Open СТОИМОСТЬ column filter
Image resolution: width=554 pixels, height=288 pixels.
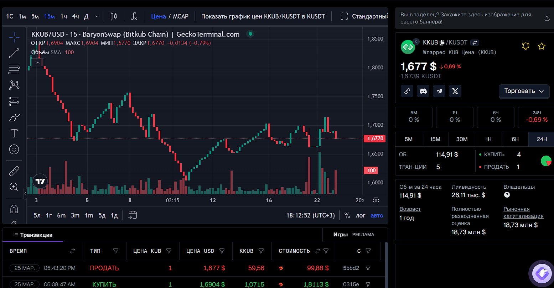326,251
